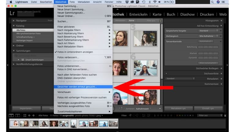Expand the Smart-Sammlungen collection set

pos(19,60)
